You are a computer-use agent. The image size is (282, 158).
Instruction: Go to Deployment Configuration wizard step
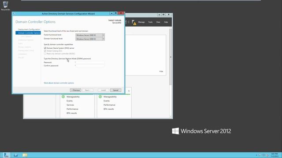(29, 29)
